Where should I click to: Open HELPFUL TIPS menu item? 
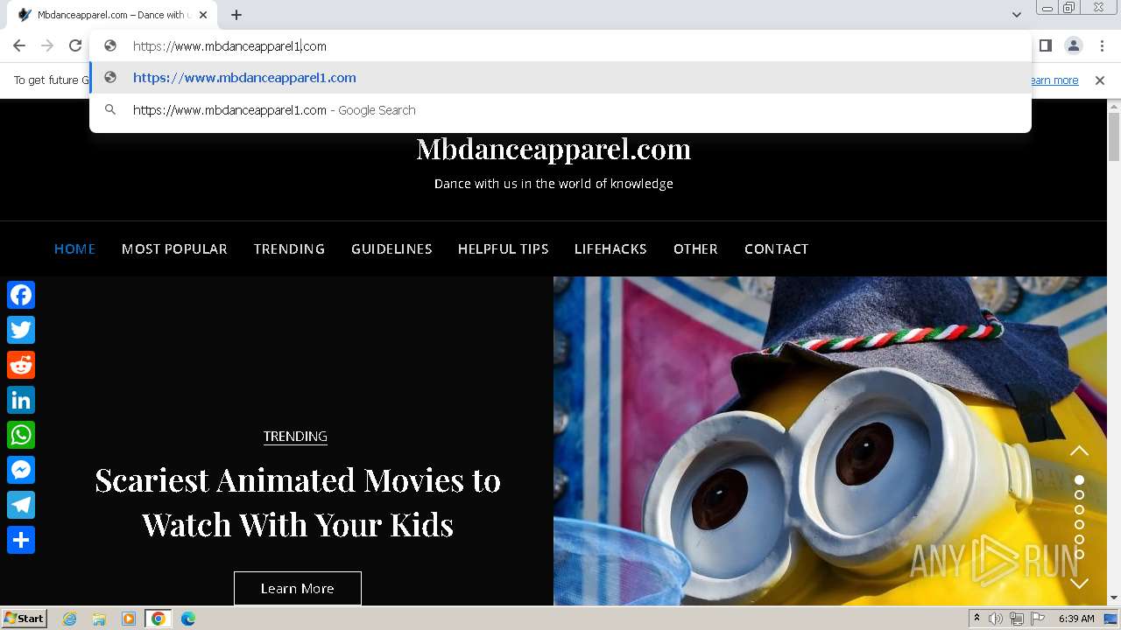[503, 249]
